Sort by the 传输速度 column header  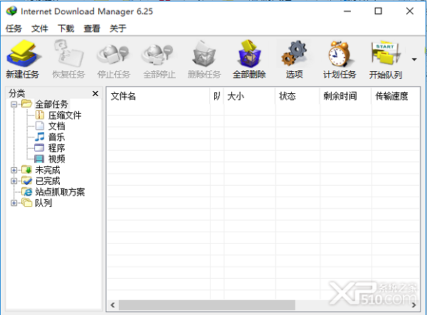coord(396,96)
